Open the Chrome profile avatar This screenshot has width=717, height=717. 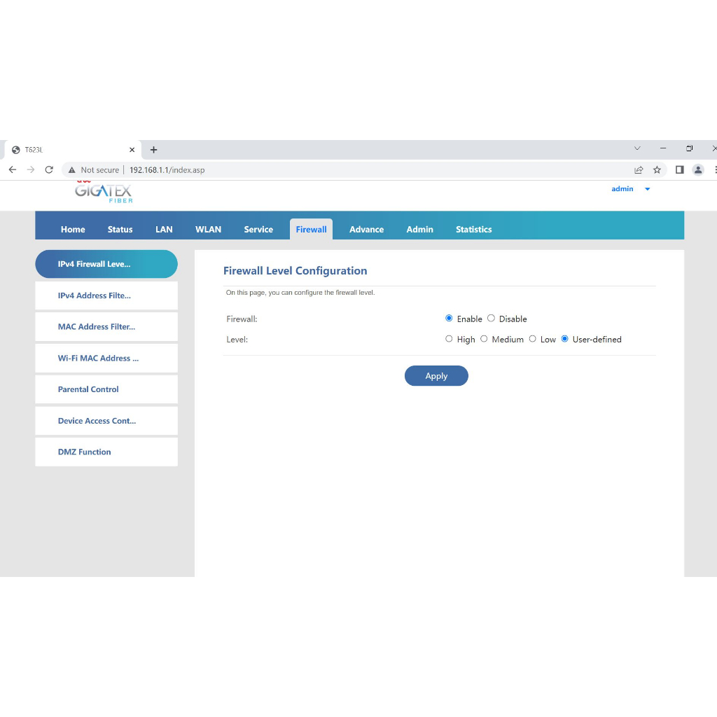697,169
